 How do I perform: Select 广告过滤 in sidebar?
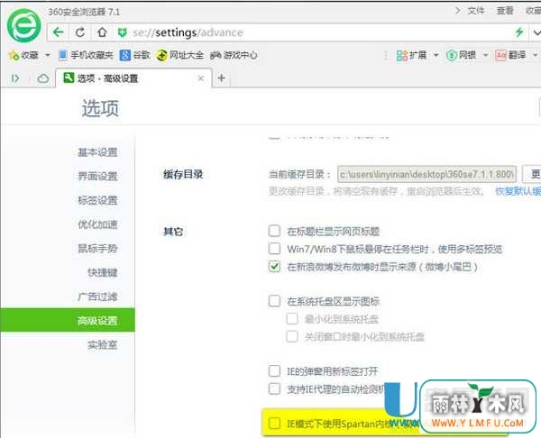(x=97, y=297)
